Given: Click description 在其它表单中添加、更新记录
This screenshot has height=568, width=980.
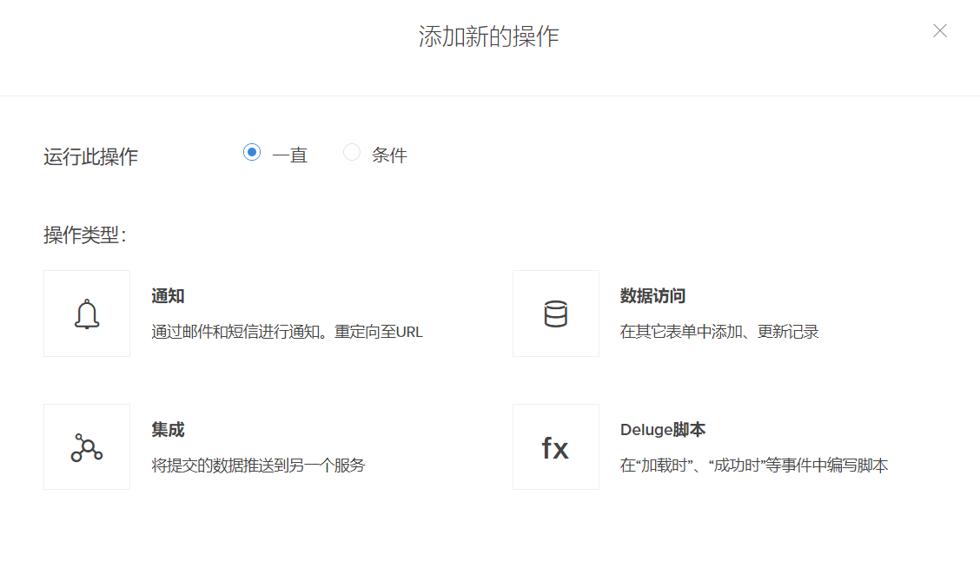Looking at the screenshot, I should [x=719, y=332].
